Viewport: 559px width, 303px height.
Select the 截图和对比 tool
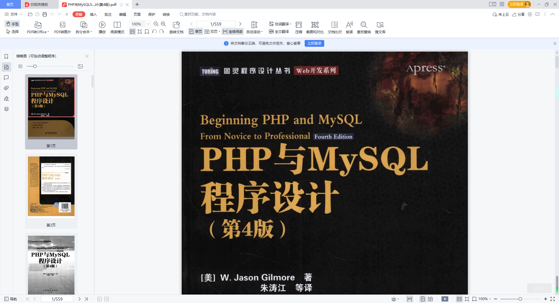315,25
